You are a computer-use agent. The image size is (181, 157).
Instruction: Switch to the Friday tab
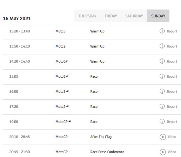point(111,16)
